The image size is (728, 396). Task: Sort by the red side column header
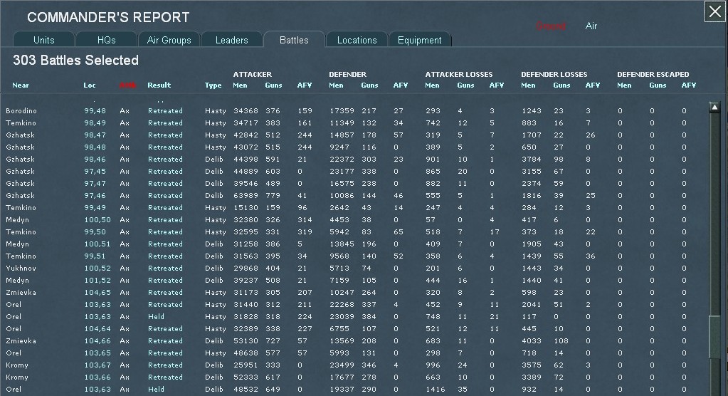coord(127,85)
